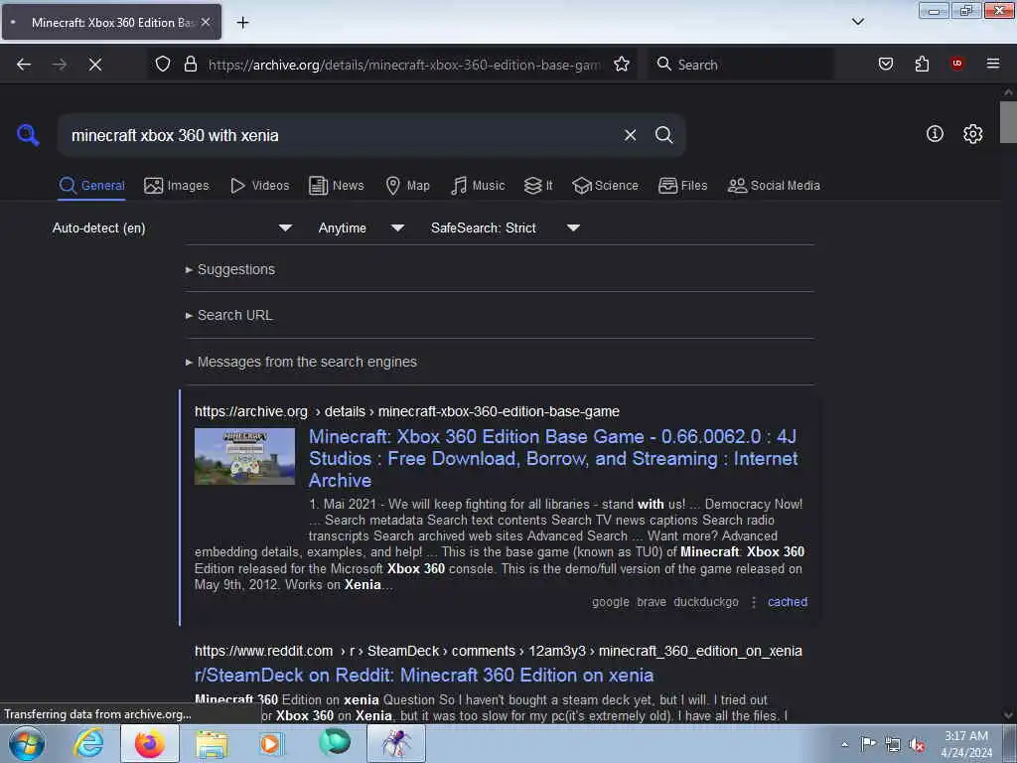Switch to the It tab

[538, 186]
